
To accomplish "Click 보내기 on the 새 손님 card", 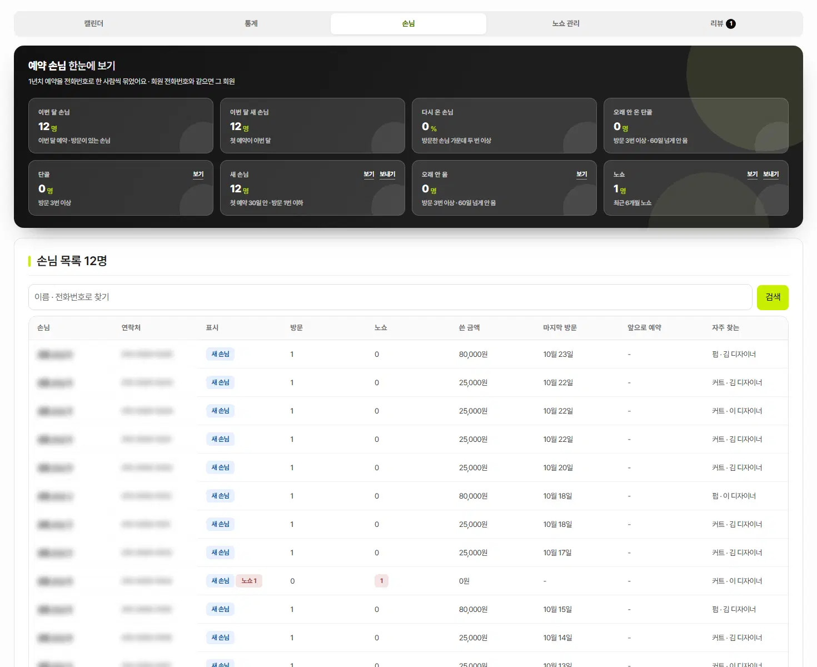I will click(x=387, y=175).
